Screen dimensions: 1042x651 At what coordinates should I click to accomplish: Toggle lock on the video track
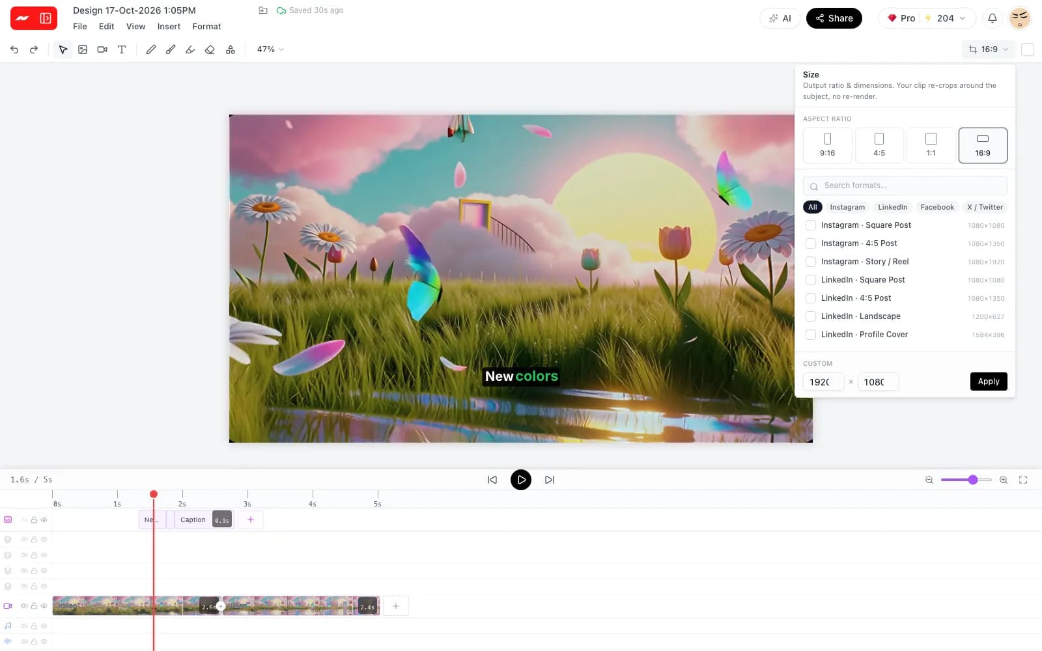click(34, 606)
